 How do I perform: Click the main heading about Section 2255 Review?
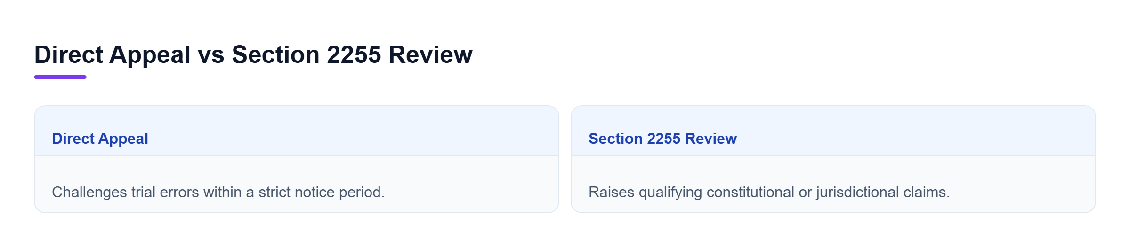point(253,55)
